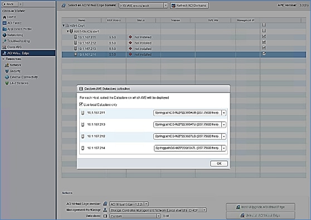Screen dimensions: 311x220
Task: Click the Application Profile icon
Action: [x=4, y=29]
